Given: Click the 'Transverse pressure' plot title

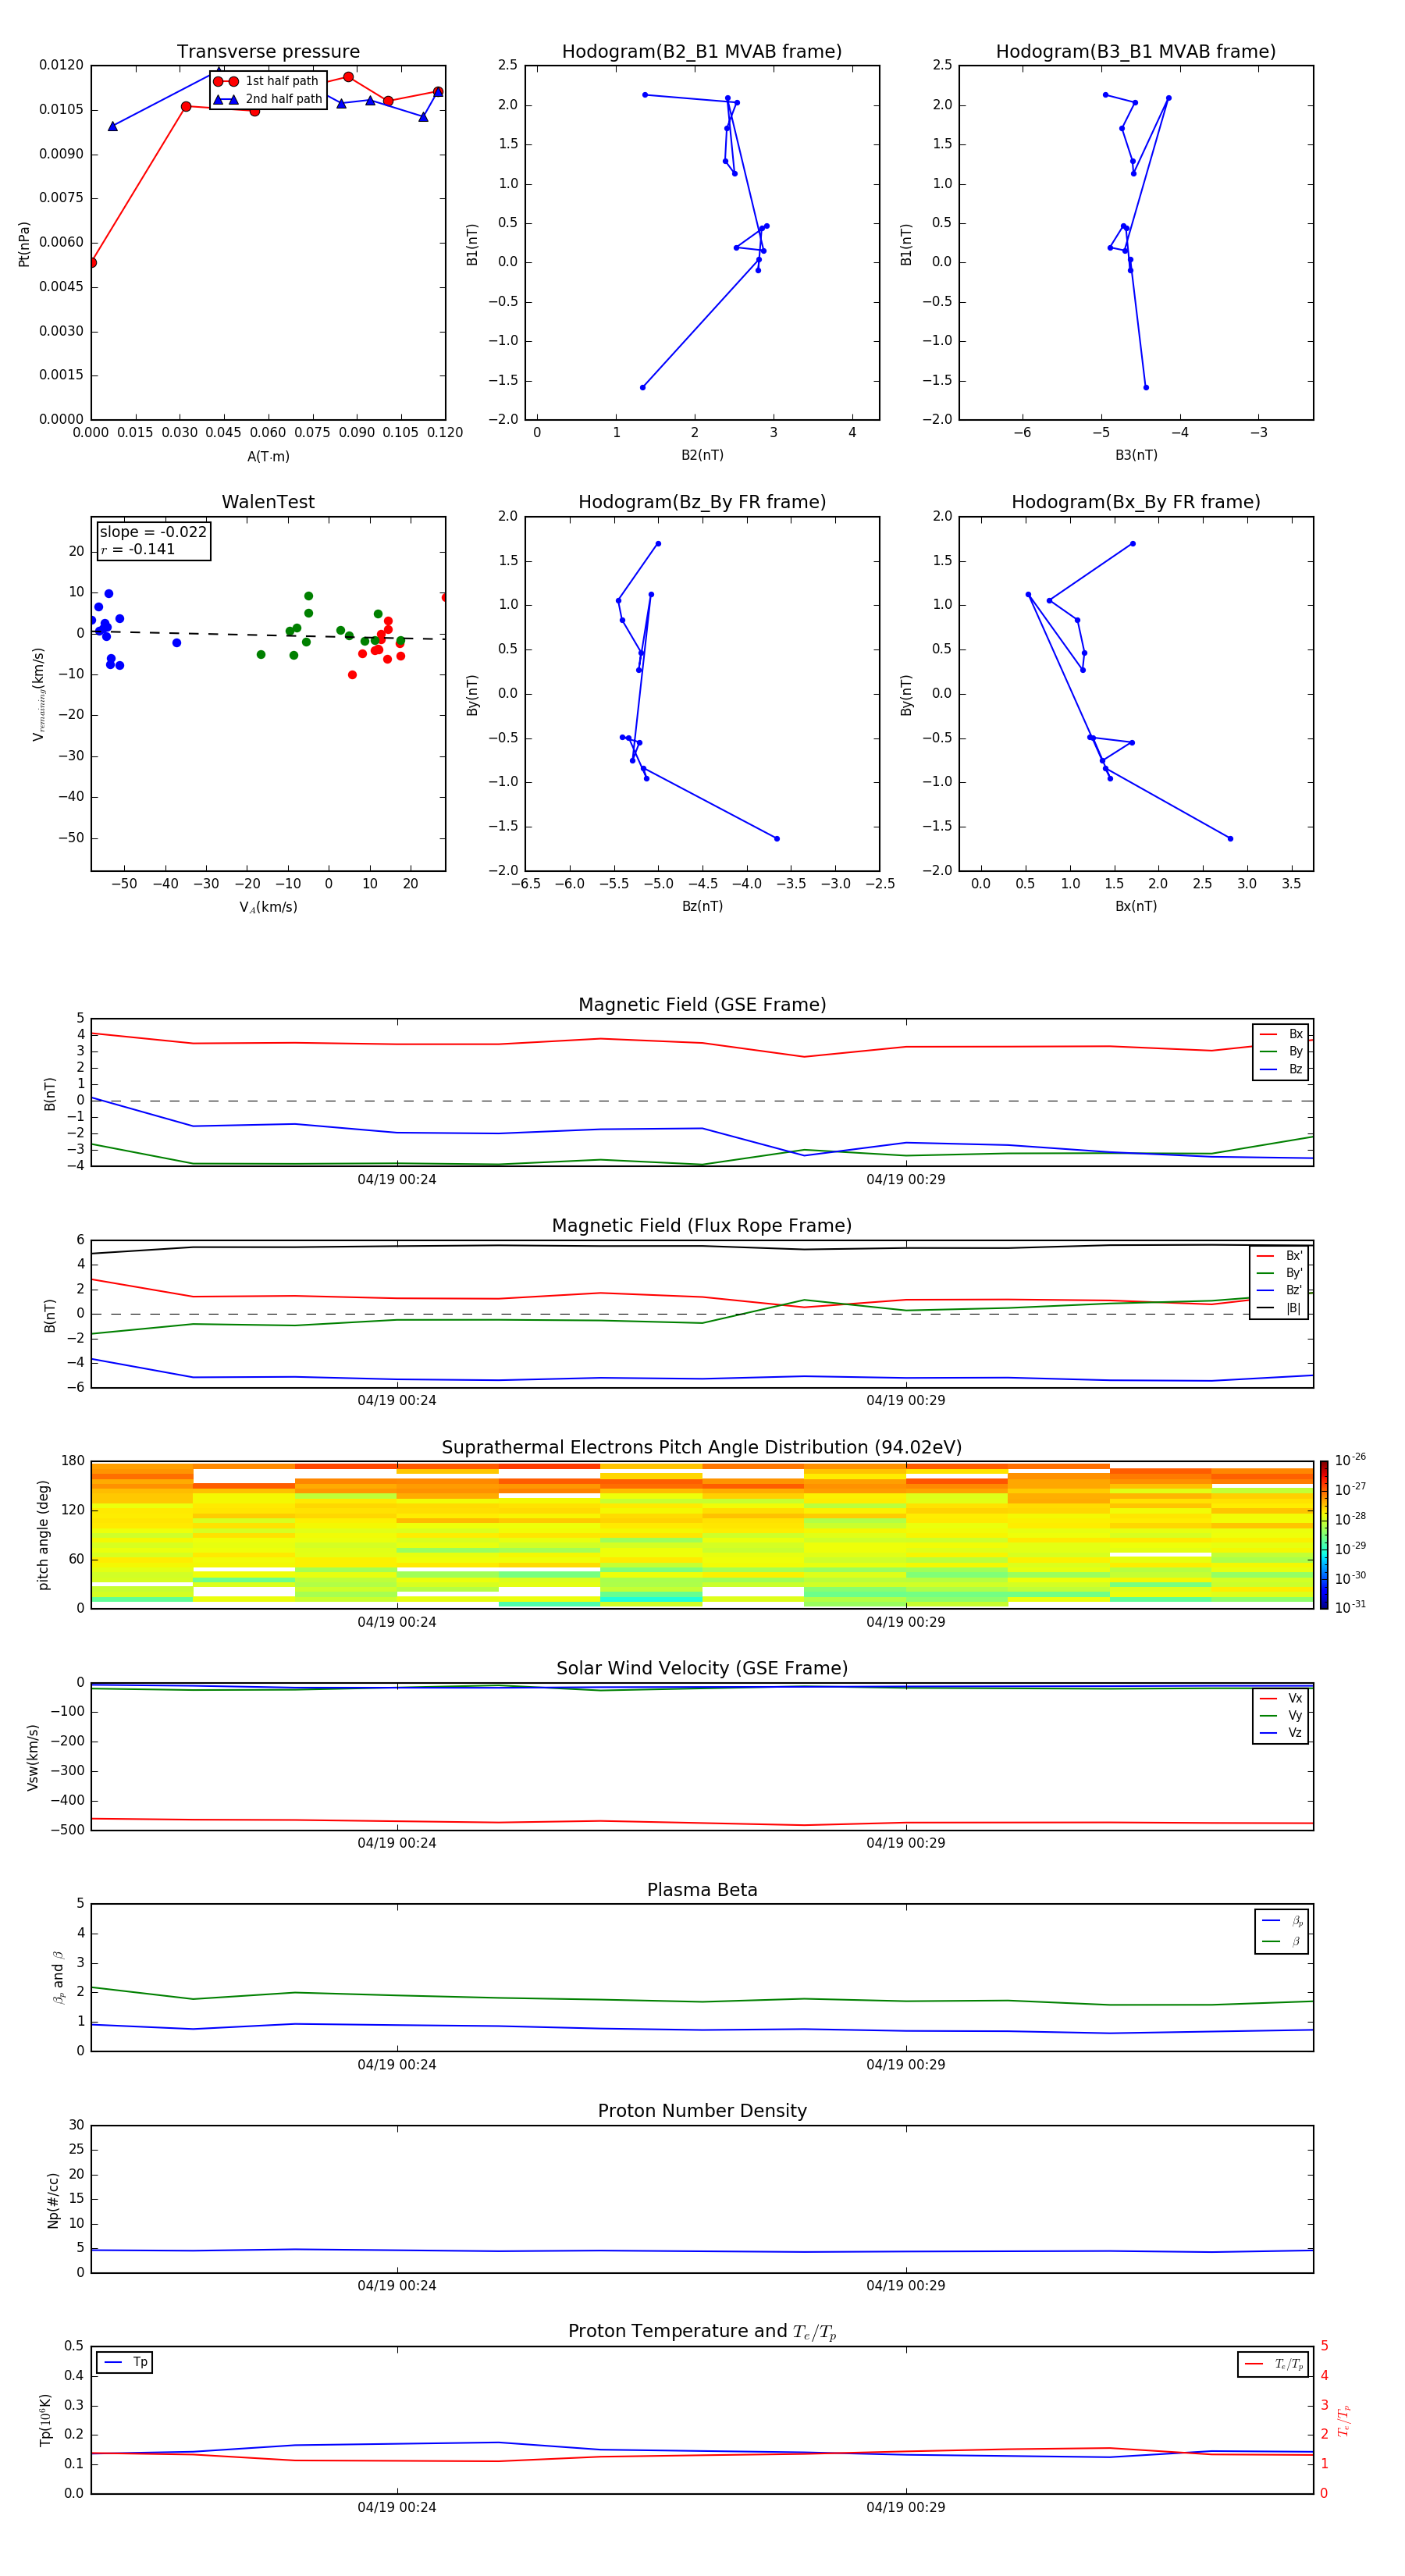Looking at the screenshot, I should pyautogui.click(x=268, y=52).
